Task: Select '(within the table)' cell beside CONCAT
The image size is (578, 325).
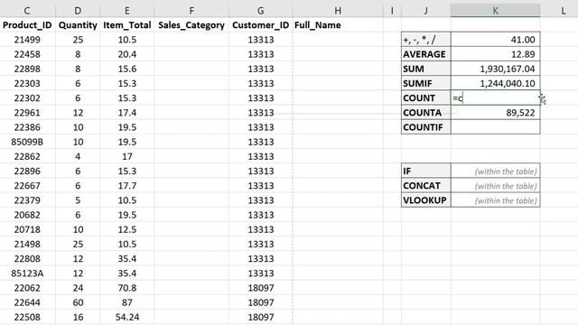Action: click(496, 186)
